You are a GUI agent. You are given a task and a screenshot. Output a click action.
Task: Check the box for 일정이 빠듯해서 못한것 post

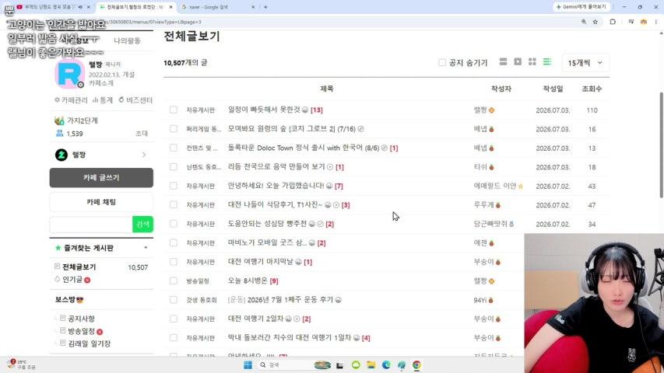[173, 110]
